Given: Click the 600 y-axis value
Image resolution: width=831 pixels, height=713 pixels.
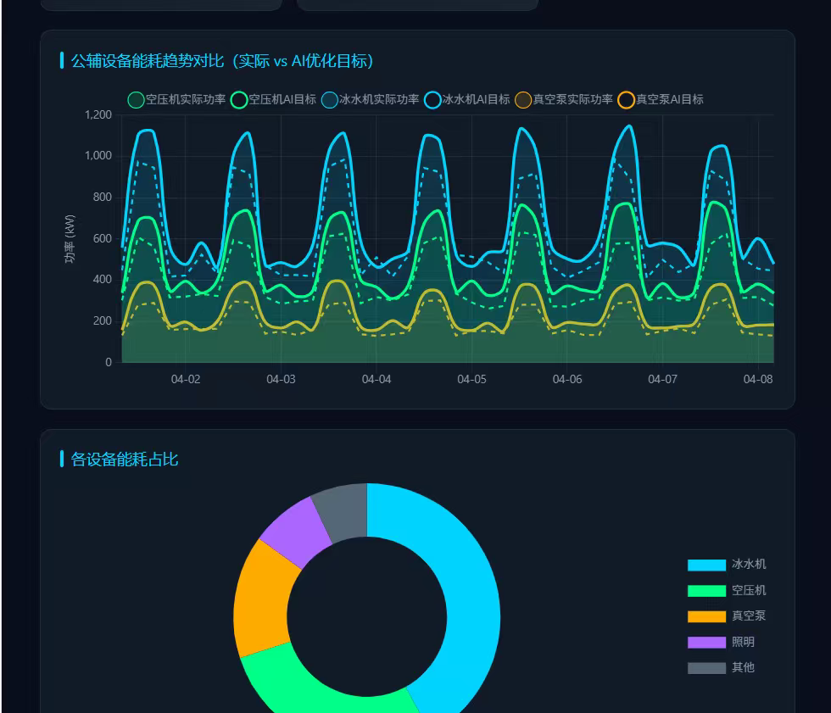Looking at the screenshot, I should click(x=103, y=238).
